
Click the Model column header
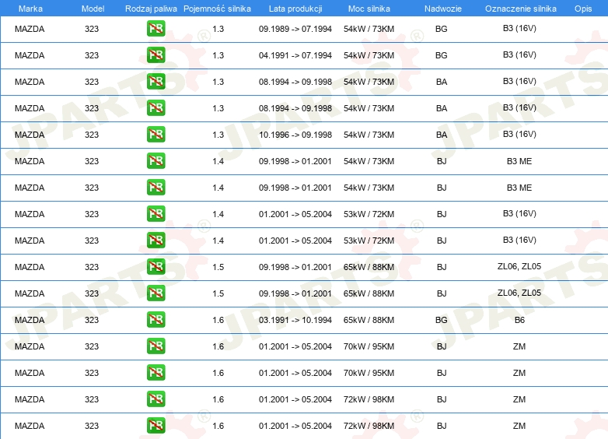click(93, 9)
